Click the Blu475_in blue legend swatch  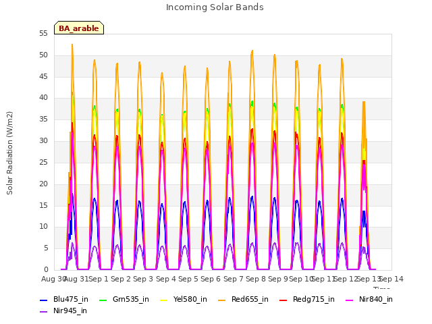(x=43, y=300)
